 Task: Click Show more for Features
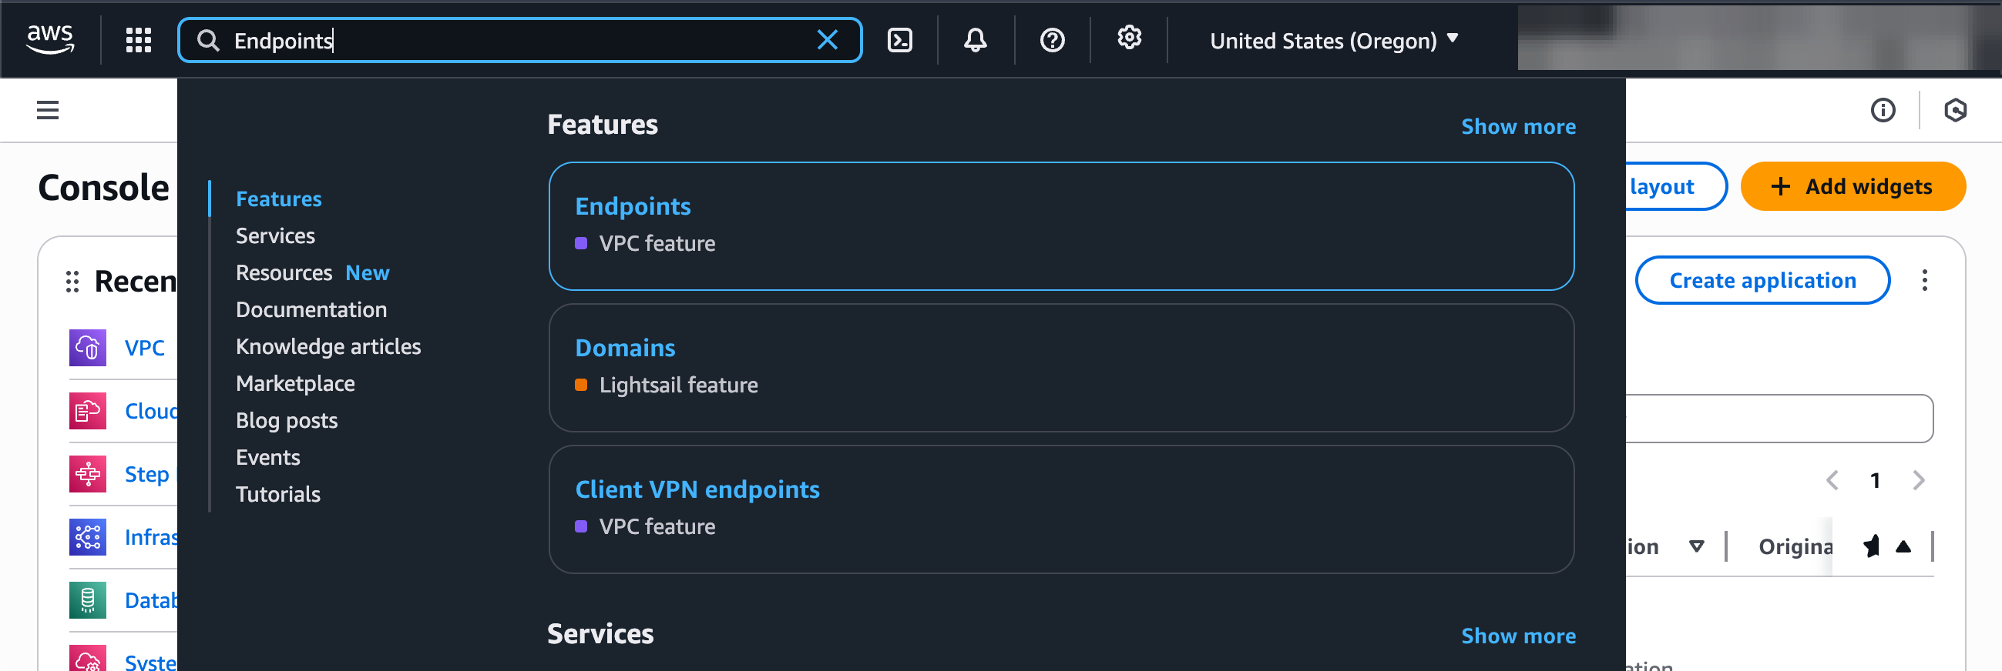[x=1518, y=126]
